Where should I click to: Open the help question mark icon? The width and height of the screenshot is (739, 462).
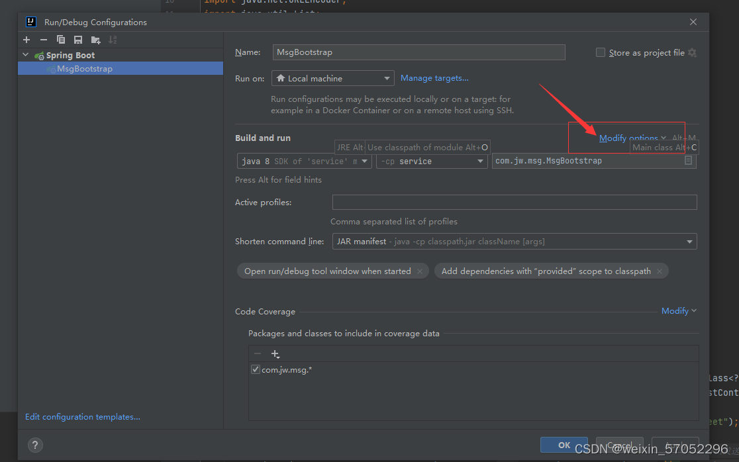tap(34, 445)
